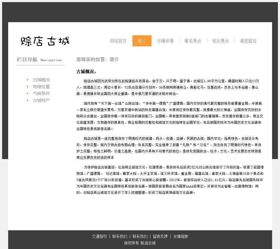280x249 pixels.
Task: Click the 栏目导航 Navigation heading
Action: pyautogui.click(x=39, y=60)
